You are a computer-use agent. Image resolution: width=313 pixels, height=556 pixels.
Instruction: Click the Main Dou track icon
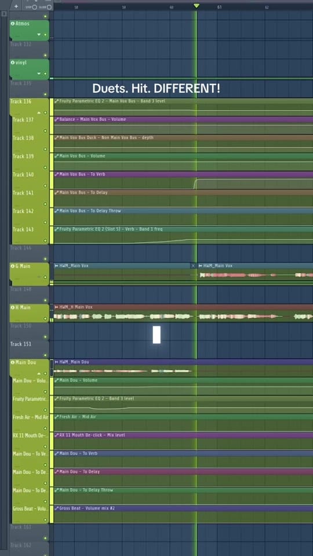(x=13, y=363)
